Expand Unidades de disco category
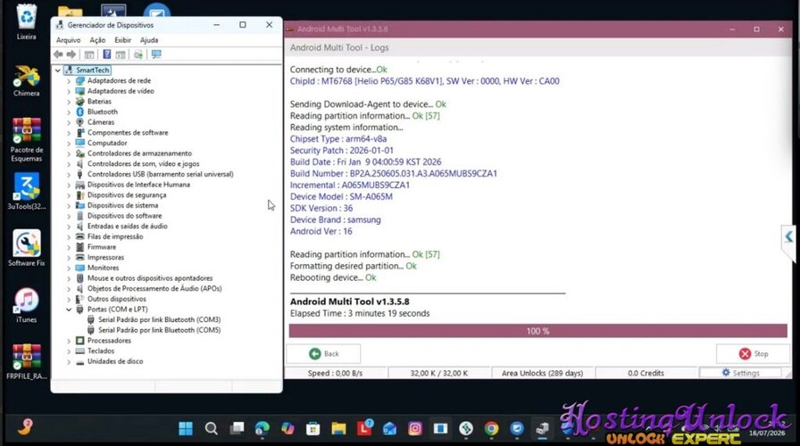 click(69, 361)
